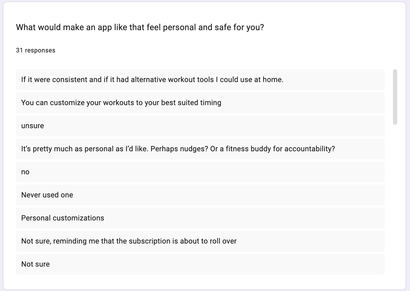Select the subscription roll over reminder response
Image resolution: width=410 pixels, height=291 pixels.
(200, 241)
